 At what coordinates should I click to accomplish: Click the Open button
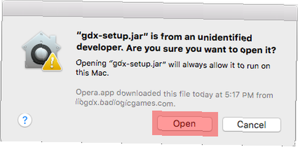(184, 124)
